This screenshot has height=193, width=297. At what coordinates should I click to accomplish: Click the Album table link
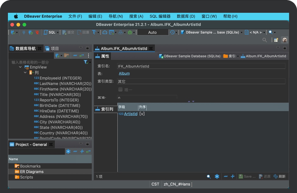coord(124,73)
